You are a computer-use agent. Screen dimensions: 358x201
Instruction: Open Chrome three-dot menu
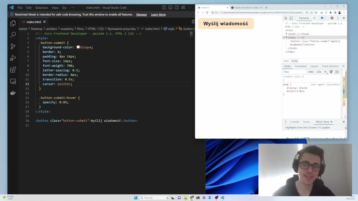pos(344,13)
